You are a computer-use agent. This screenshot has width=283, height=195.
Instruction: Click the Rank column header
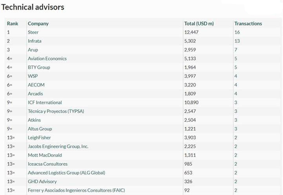(x=13, y=23)
